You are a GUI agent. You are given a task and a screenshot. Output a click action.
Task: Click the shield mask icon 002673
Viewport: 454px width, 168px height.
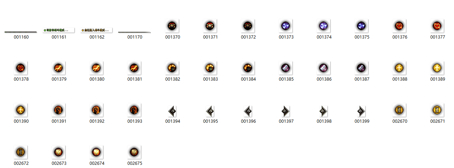click(59, 152)
